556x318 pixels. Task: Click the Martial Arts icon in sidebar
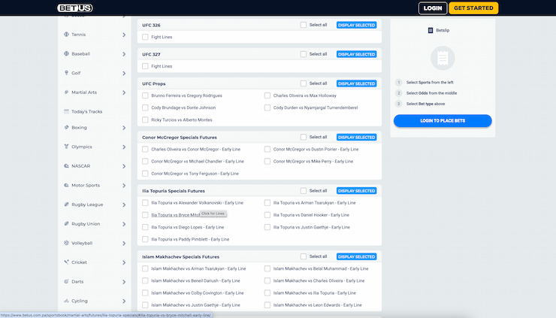tap(66, 92)
